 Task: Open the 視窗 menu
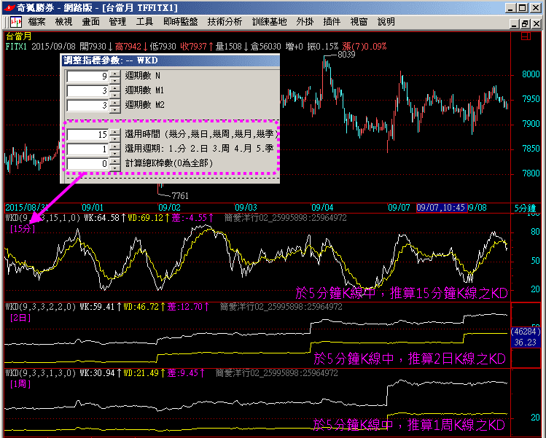click(x=359, y=22)
